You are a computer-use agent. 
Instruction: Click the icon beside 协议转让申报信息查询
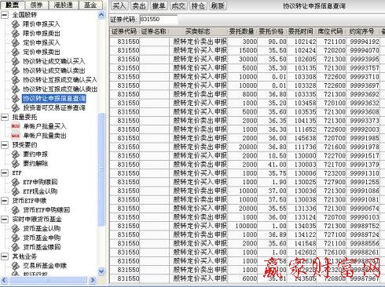click(16, 99)
